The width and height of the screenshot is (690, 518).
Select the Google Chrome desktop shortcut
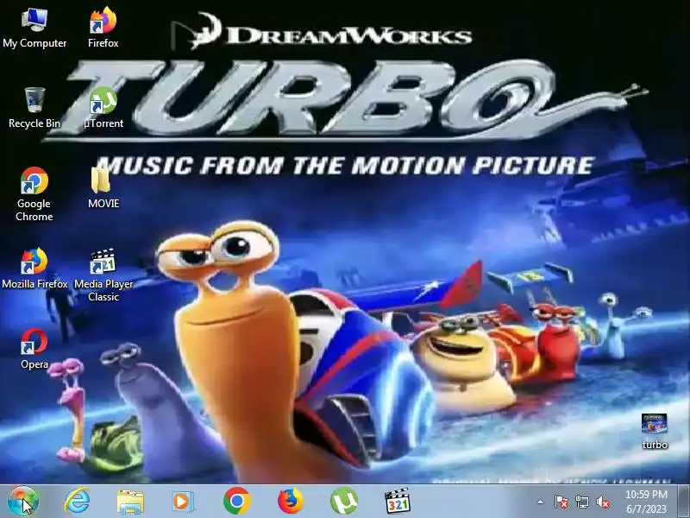[x=34, y=193]
